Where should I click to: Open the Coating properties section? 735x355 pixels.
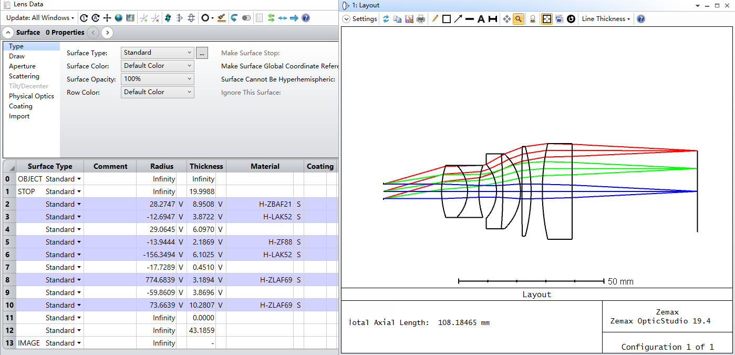pos(20,106)
